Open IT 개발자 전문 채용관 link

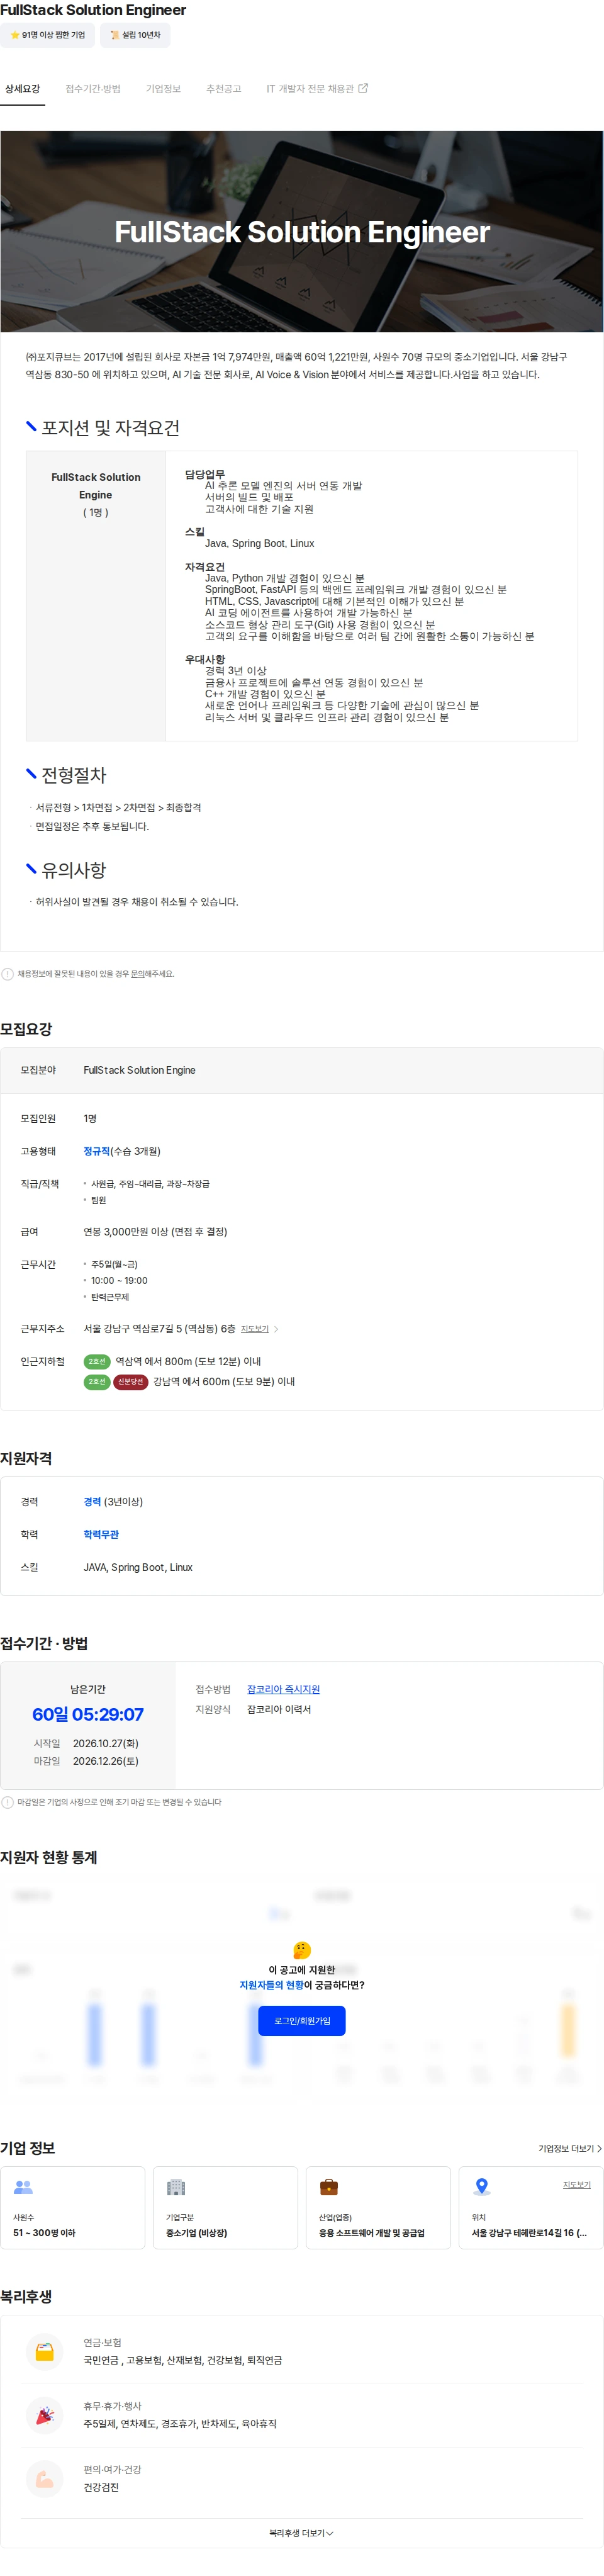pos(316,89)
